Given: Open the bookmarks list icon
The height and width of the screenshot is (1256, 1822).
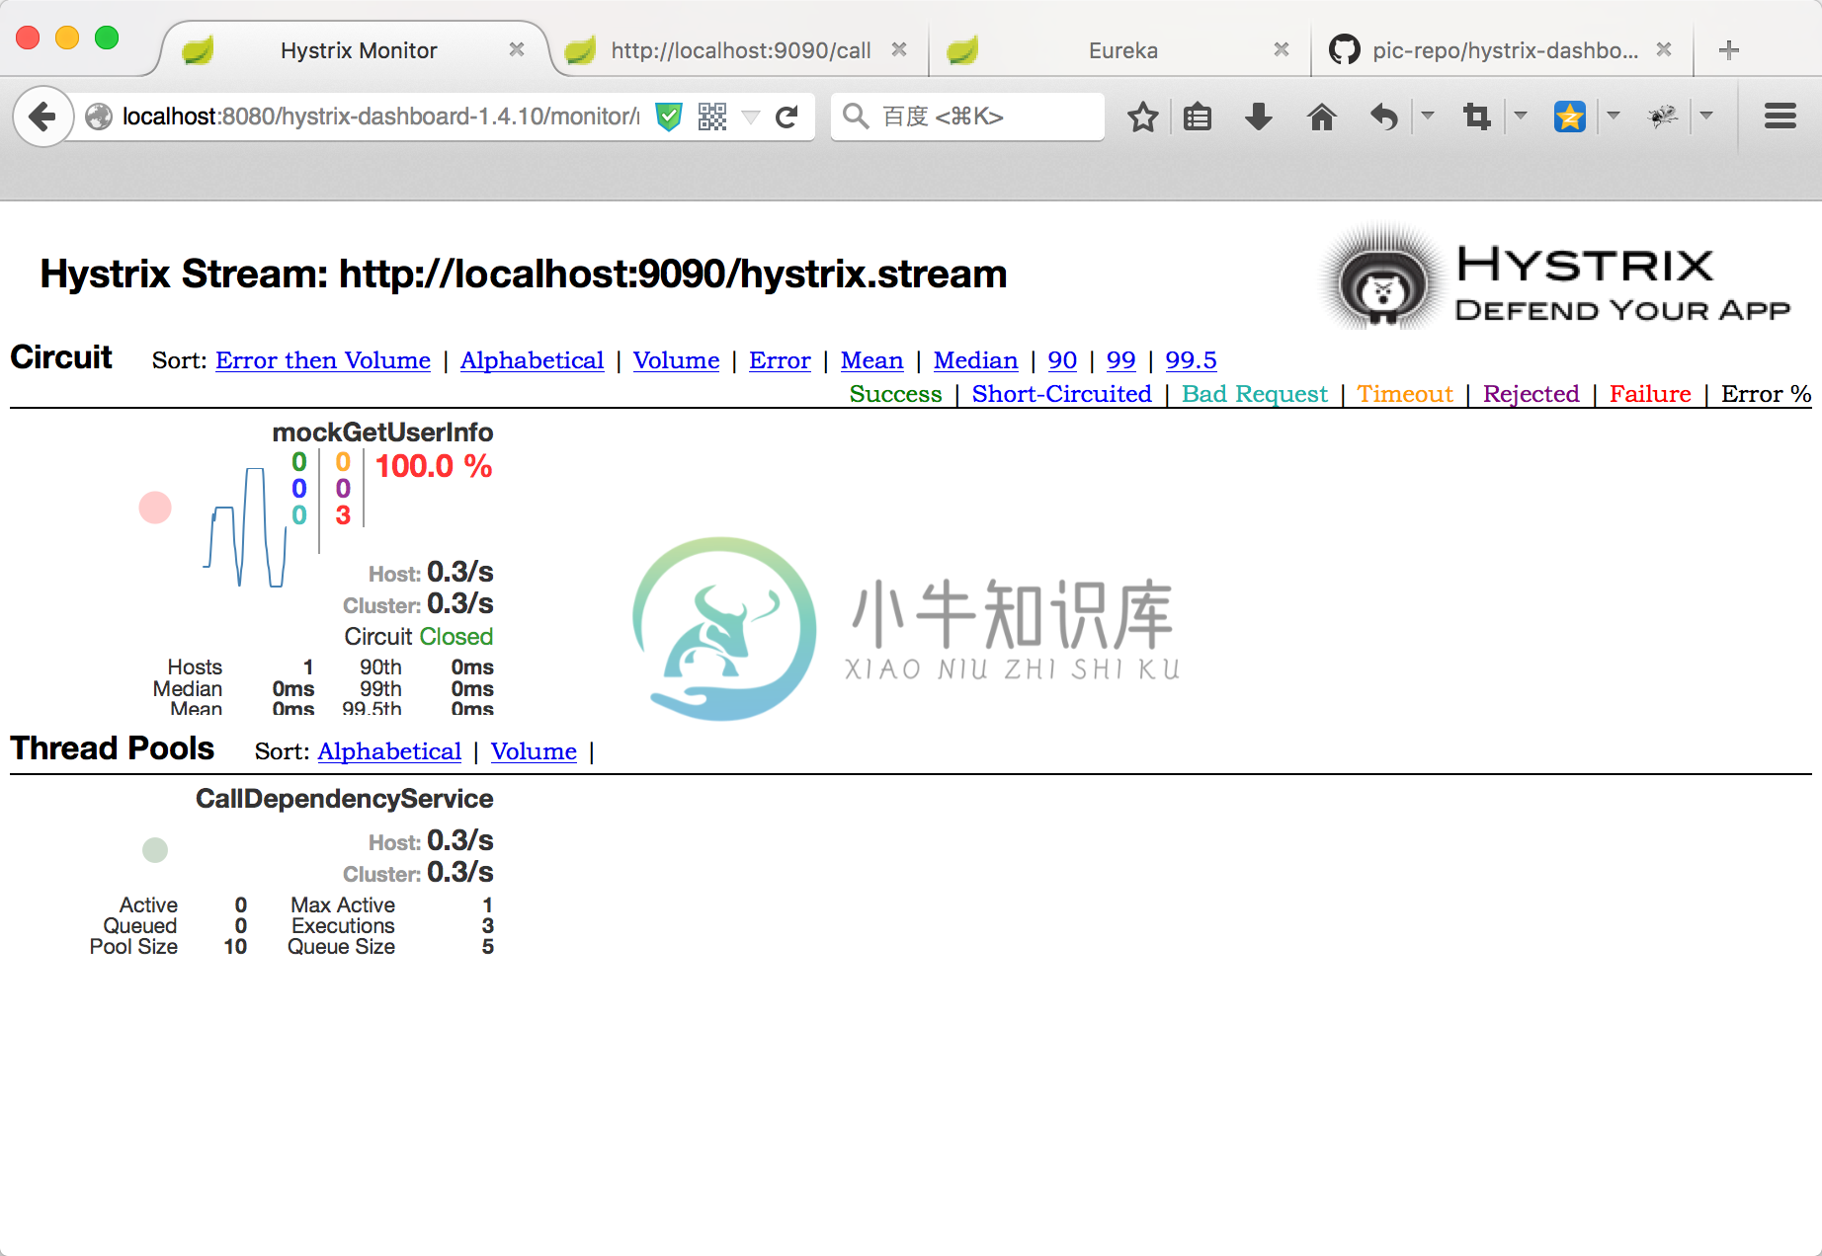Looking at the screenshot, I should click(1198, 117).
